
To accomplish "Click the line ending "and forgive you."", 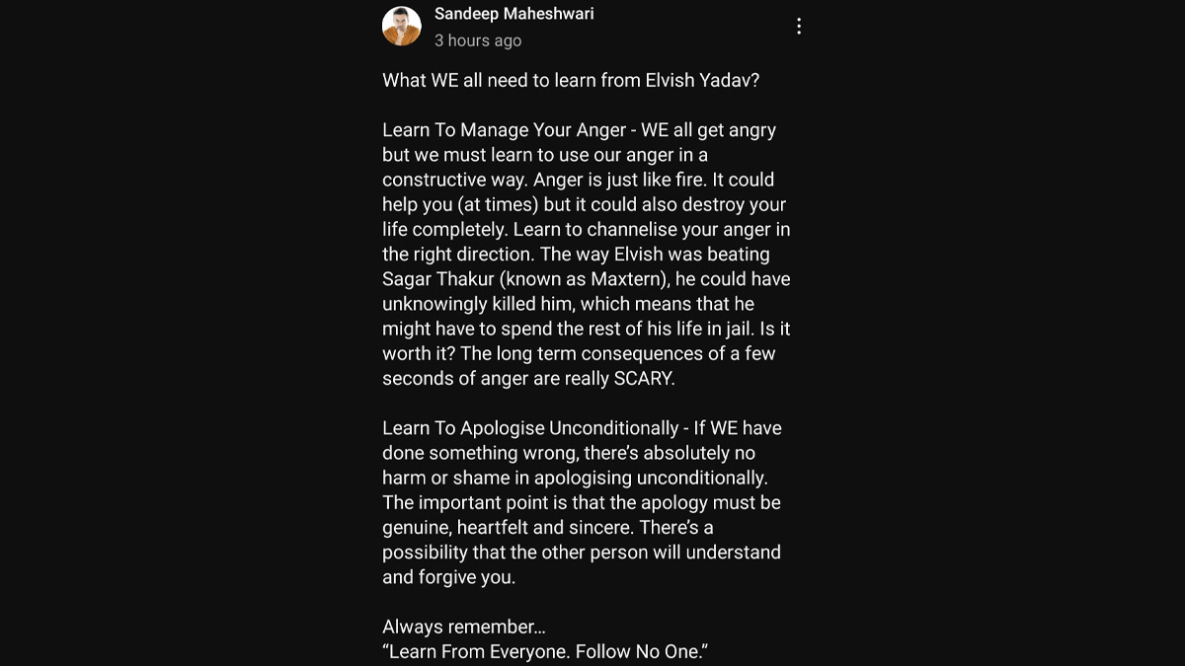I will point(449,577).
